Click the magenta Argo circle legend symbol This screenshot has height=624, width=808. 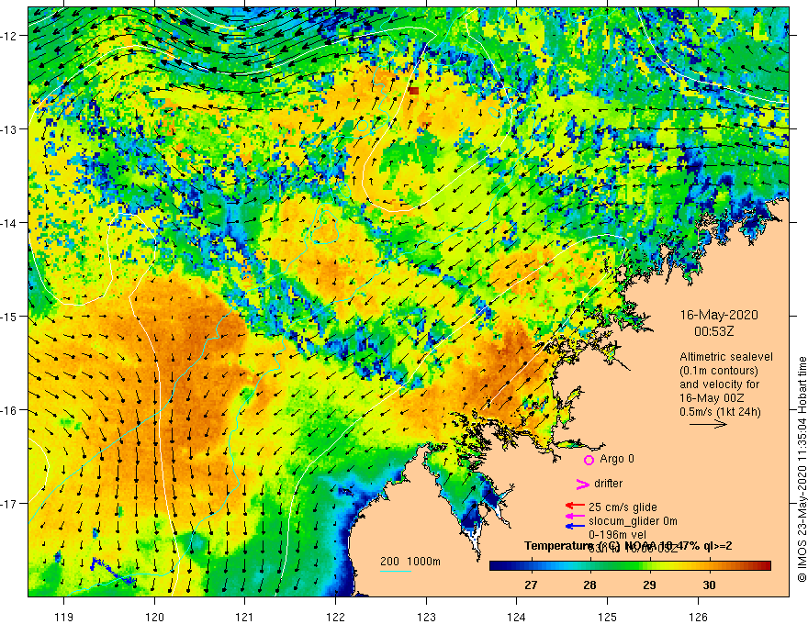coord(589,460)
